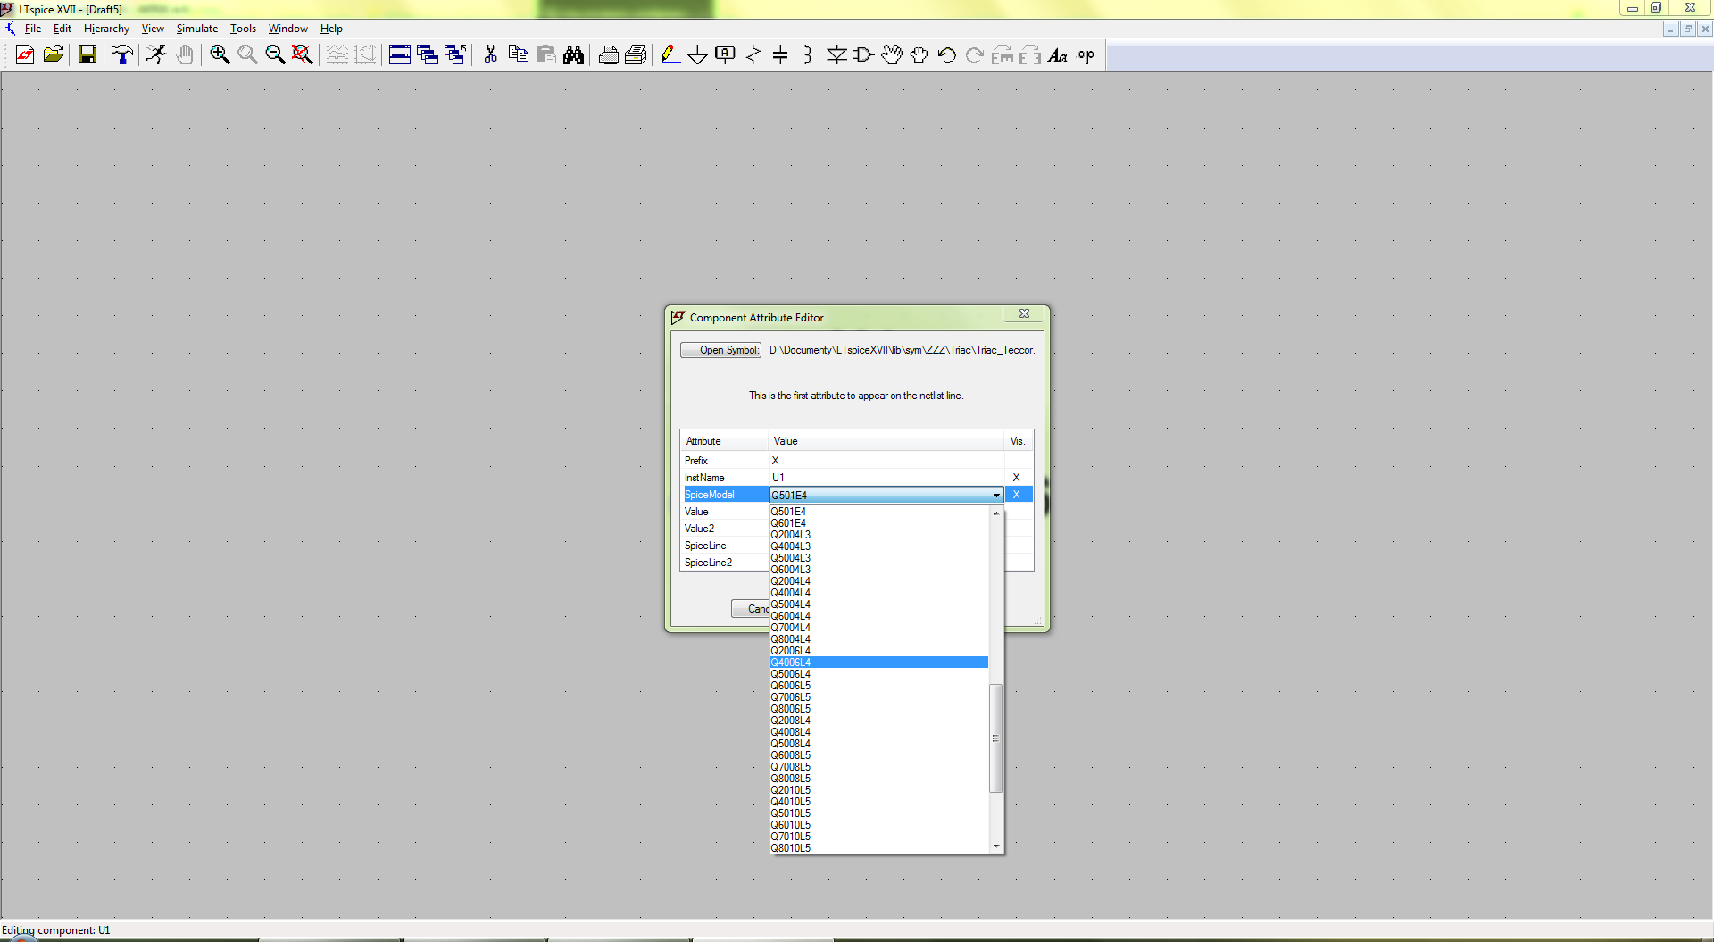Screen dimensions: 1714x942
Task: Select the Resistor component tool
Action: click(753, 55)
